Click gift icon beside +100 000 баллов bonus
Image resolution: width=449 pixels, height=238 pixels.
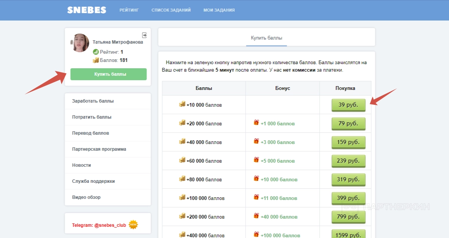pos(256,235)
